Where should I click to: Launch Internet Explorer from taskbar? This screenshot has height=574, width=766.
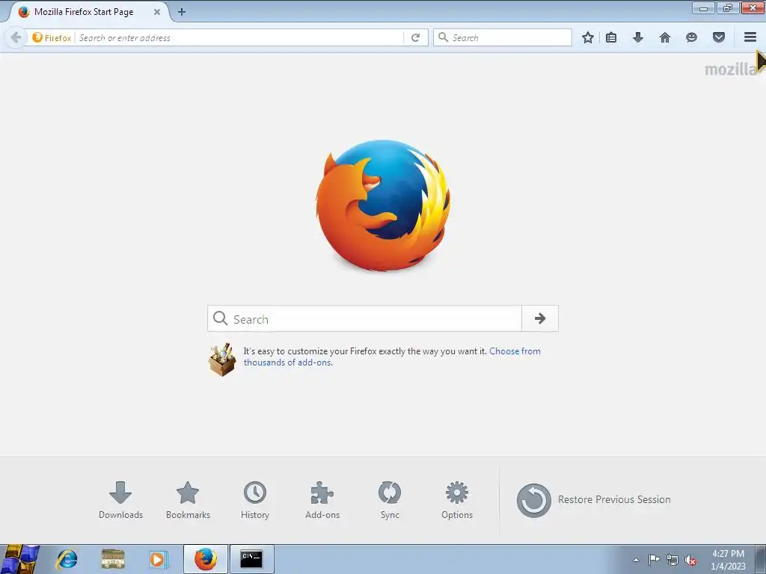[67, 559]
